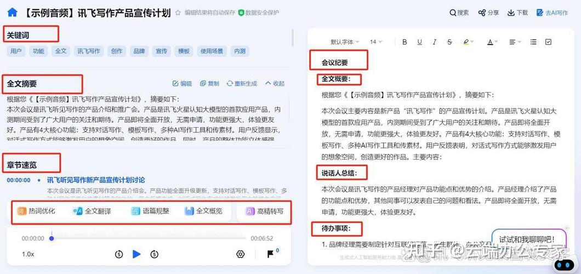Image resolution: width=581 pixels, height=274 pixels.
Task: Open font color picker
Action: pos(492,42)
